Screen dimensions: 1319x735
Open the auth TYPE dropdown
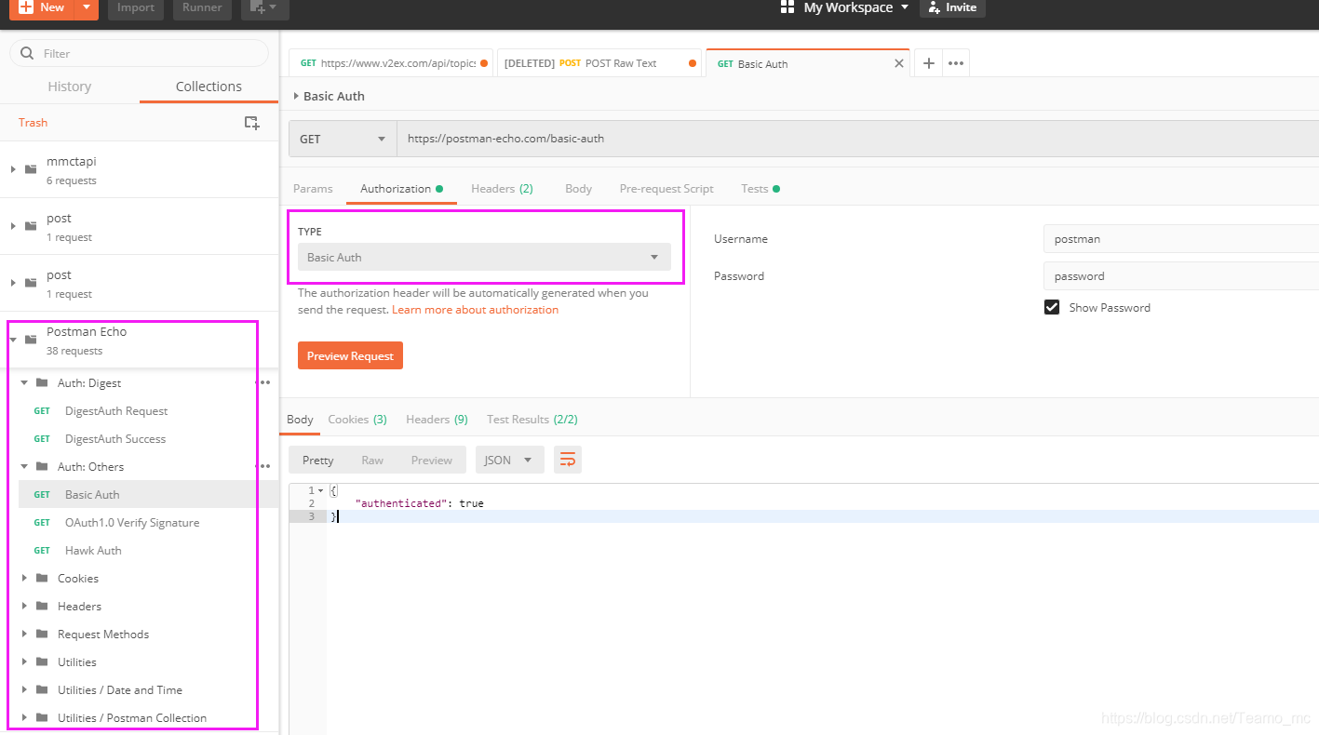[x=484, y=257]
